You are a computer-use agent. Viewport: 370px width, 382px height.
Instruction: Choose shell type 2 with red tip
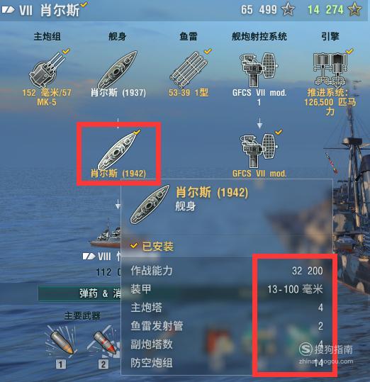point(104,342)
